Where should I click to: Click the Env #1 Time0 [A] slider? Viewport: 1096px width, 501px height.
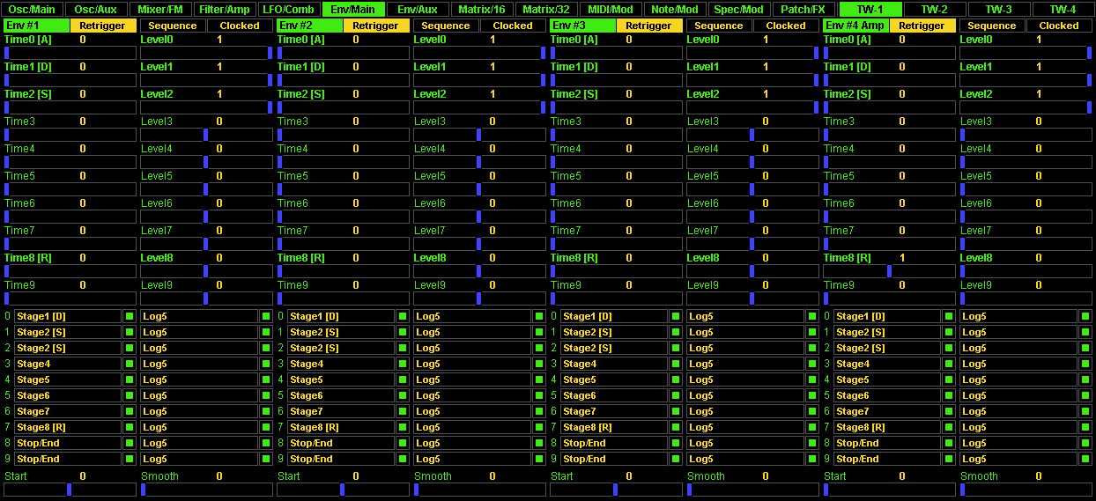coord(70,53)
